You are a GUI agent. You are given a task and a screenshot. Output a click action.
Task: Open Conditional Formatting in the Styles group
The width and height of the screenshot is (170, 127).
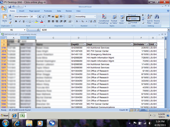(104, 19)
